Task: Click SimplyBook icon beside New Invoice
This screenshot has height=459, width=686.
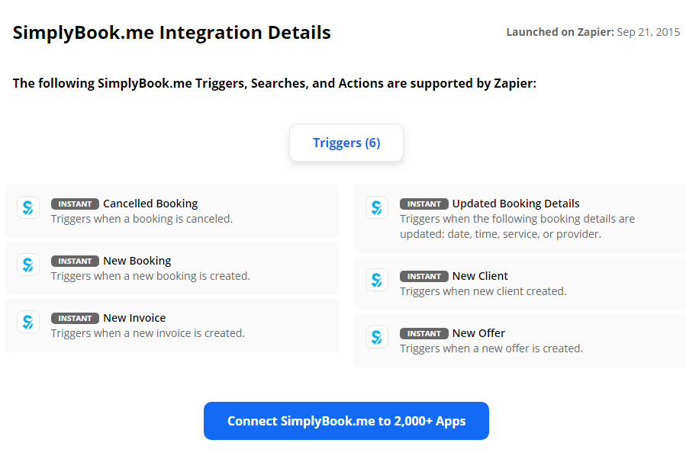Action: pyautogui.click(x=28, y=322)
